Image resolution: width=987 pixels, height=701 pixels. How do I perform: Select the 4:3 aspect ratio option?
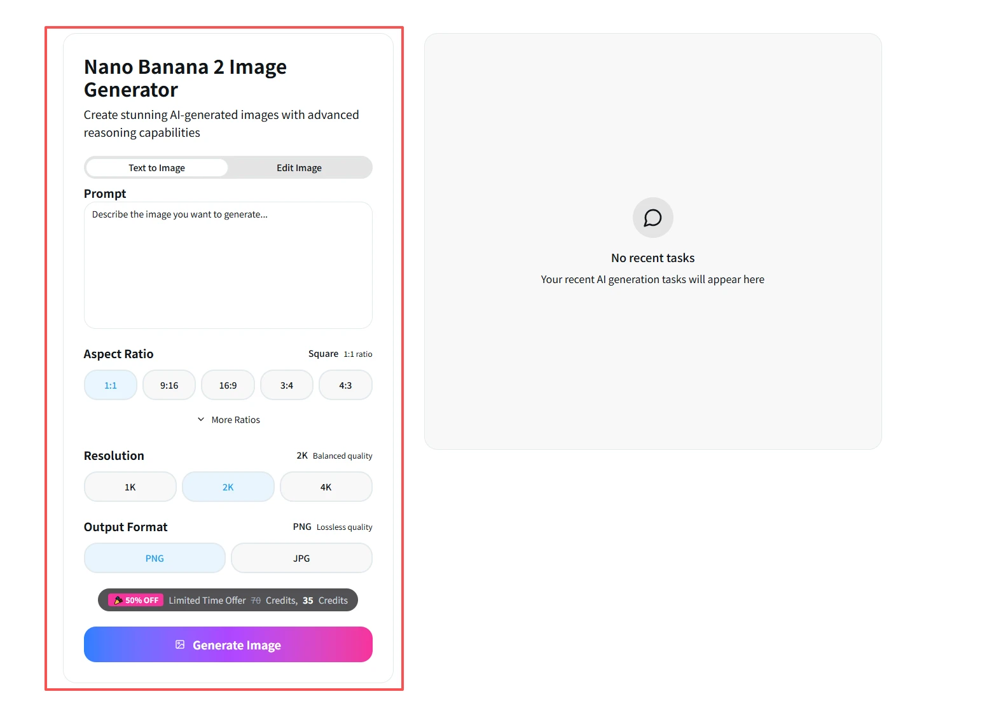pos(345,385)
